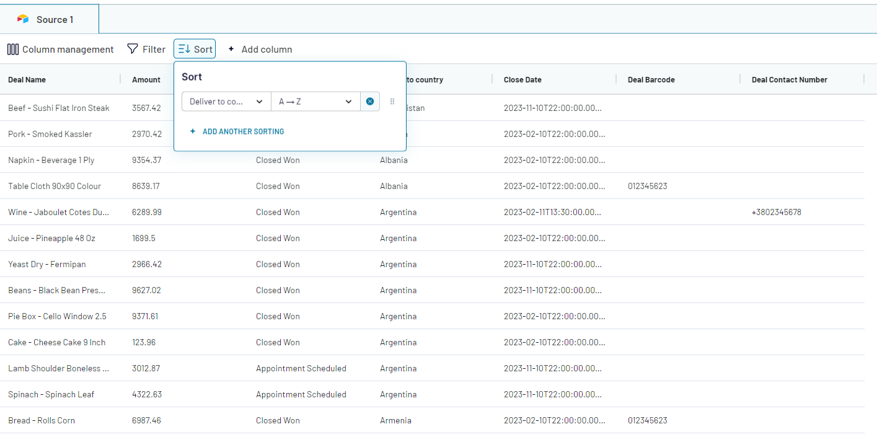Click the Deal Barcode column header
This screenshot has width=877, height=437.
[x=651, y=79]
